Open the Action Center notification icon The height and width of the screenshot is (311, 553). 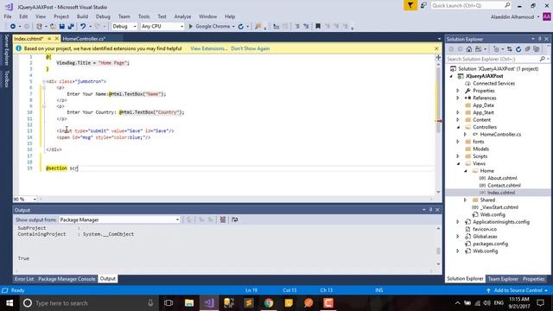pyautogui.click(x=541, y=303)
